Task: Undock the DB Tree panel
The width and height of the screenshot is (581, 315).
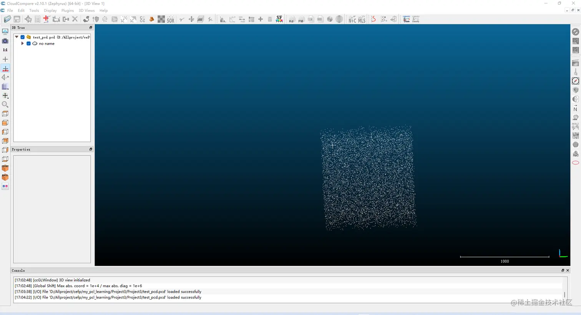Action: 91,27
